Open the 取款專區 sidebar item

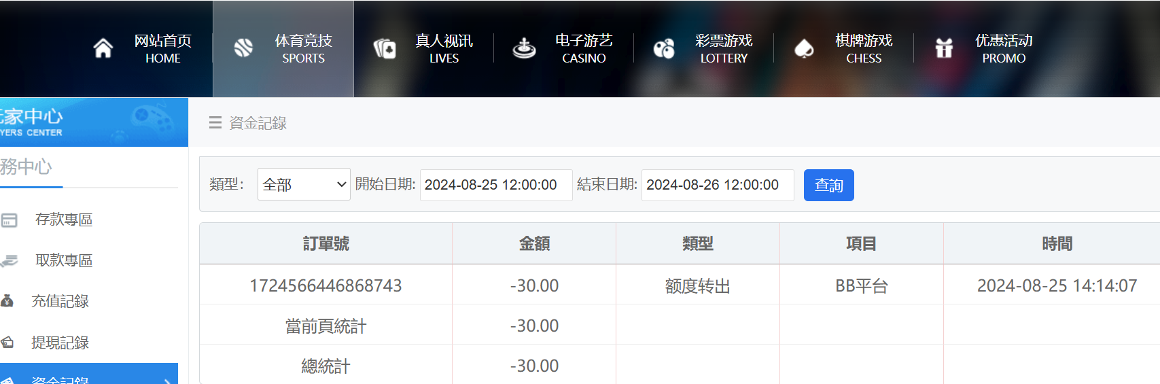pyautogui.click(x=64, y=260)
